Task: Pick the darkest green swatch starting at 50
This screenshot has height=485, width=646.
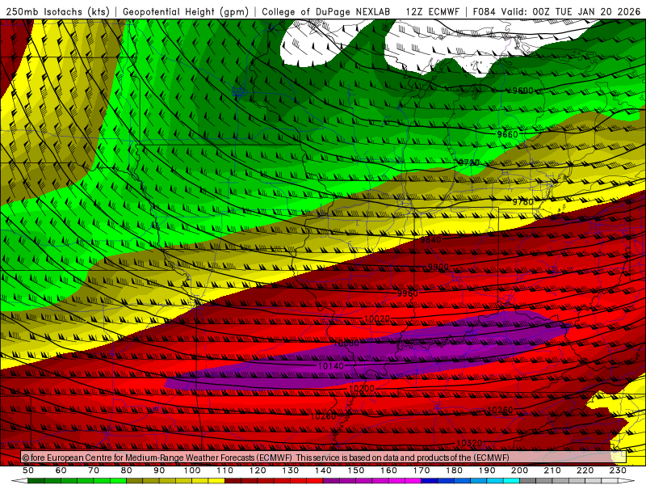Action: click(x=36, y=481)
